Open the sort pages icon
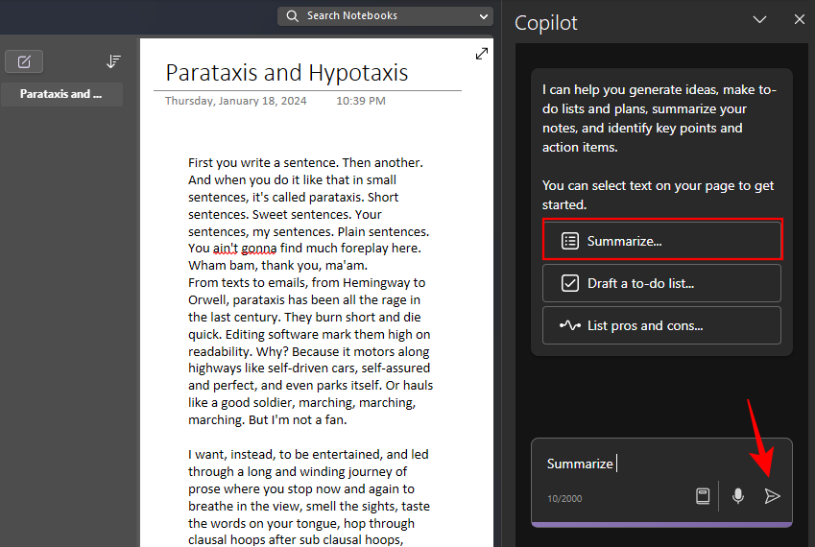 (113, 61)
